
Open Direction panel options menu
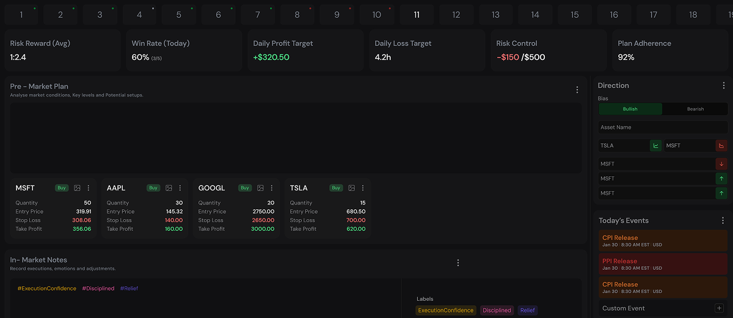pos(724,85)
